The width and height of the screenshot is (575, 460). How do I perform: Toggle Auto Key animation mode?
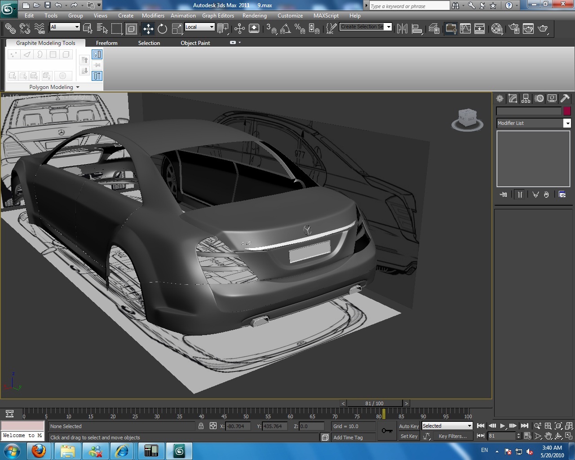(x=409, y=426)
